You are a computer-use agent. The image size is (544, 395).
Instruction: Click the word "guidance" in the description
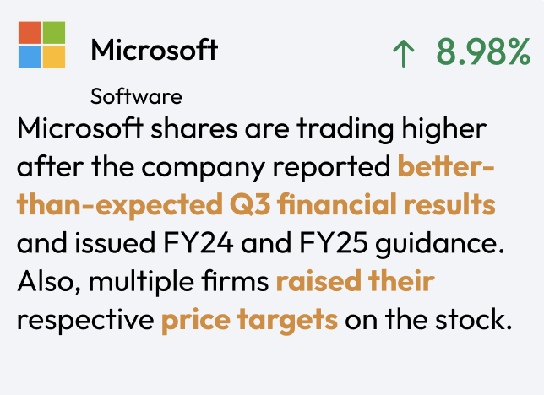tap(436, 244)
